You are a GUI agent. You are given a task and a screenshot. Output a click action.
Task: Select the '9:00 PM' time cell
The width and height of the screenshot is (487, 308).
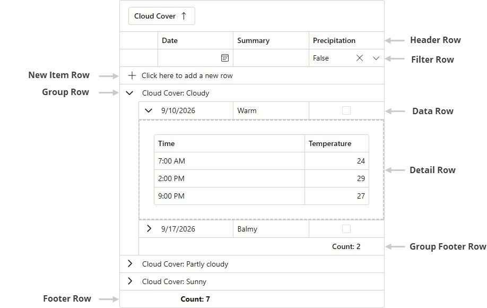[x=229, y=196]
